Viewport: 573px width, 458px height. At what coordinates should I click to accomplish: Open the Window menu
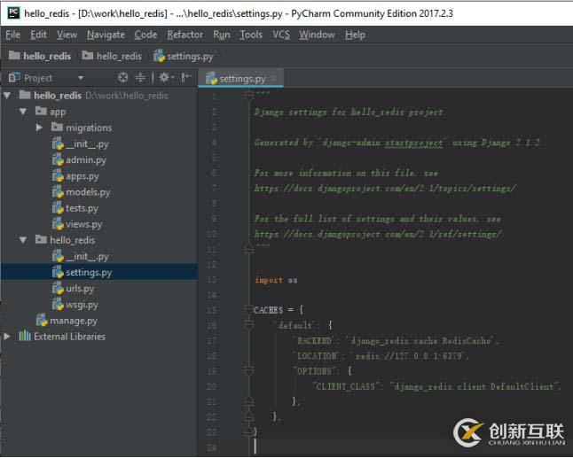point(317,35)
